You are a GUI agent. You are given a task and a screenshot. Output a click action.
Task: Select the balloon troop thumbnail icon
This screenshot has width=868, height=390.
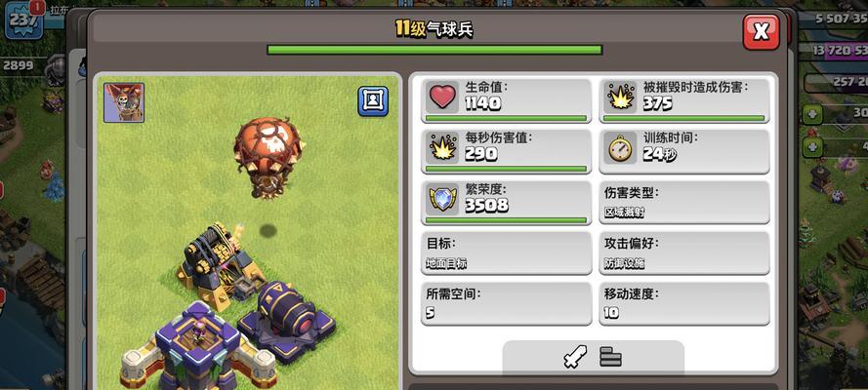point(124,102)
